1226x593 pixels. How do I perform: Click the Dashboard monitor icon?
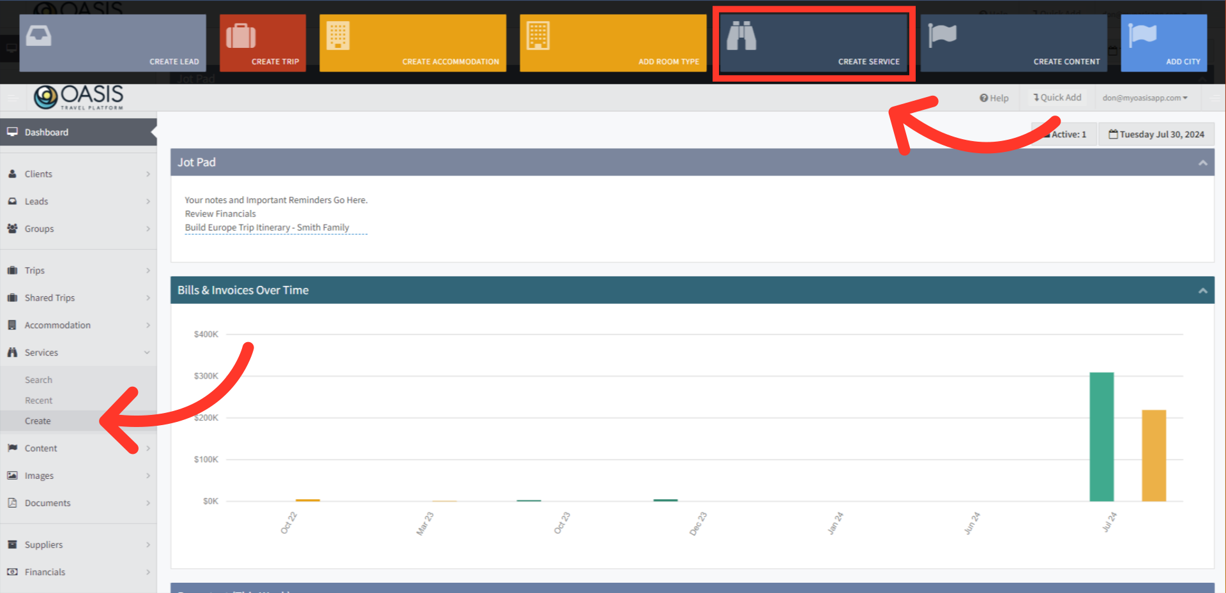(x=12, y=132)
